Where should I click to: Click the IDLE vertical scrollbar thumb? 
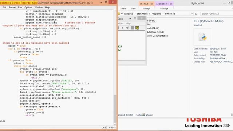115,108
